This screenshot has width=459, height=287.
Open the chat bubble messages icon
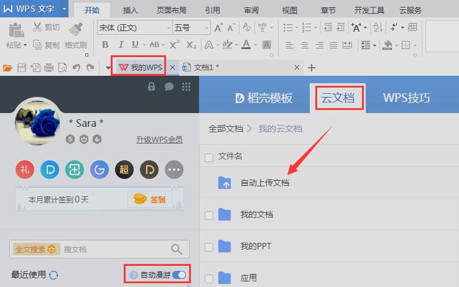click(x=169, y=86)
